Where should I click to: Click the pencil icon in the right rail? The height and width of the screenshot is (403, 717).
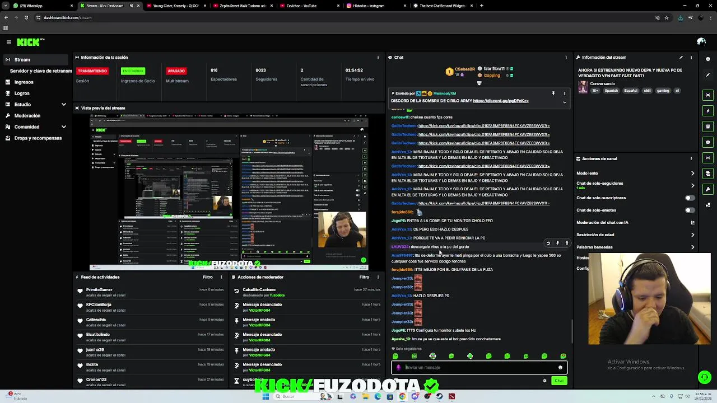click(x=708, y=75)
